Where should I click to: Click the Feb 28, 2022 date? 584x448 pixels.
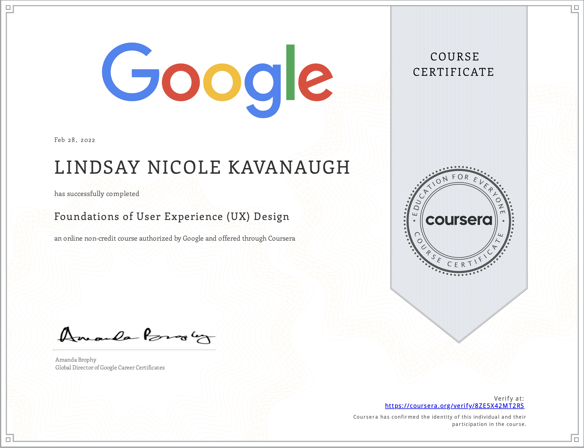[75, 140]
